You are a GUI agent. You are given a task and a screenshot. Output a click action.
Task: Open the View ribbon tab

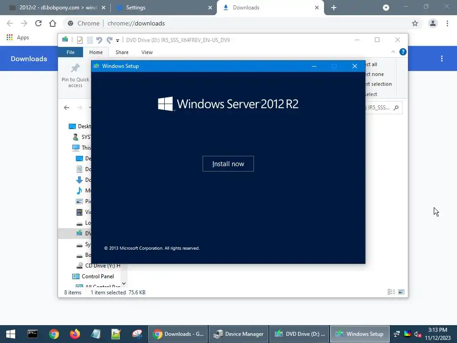point(147,52)
